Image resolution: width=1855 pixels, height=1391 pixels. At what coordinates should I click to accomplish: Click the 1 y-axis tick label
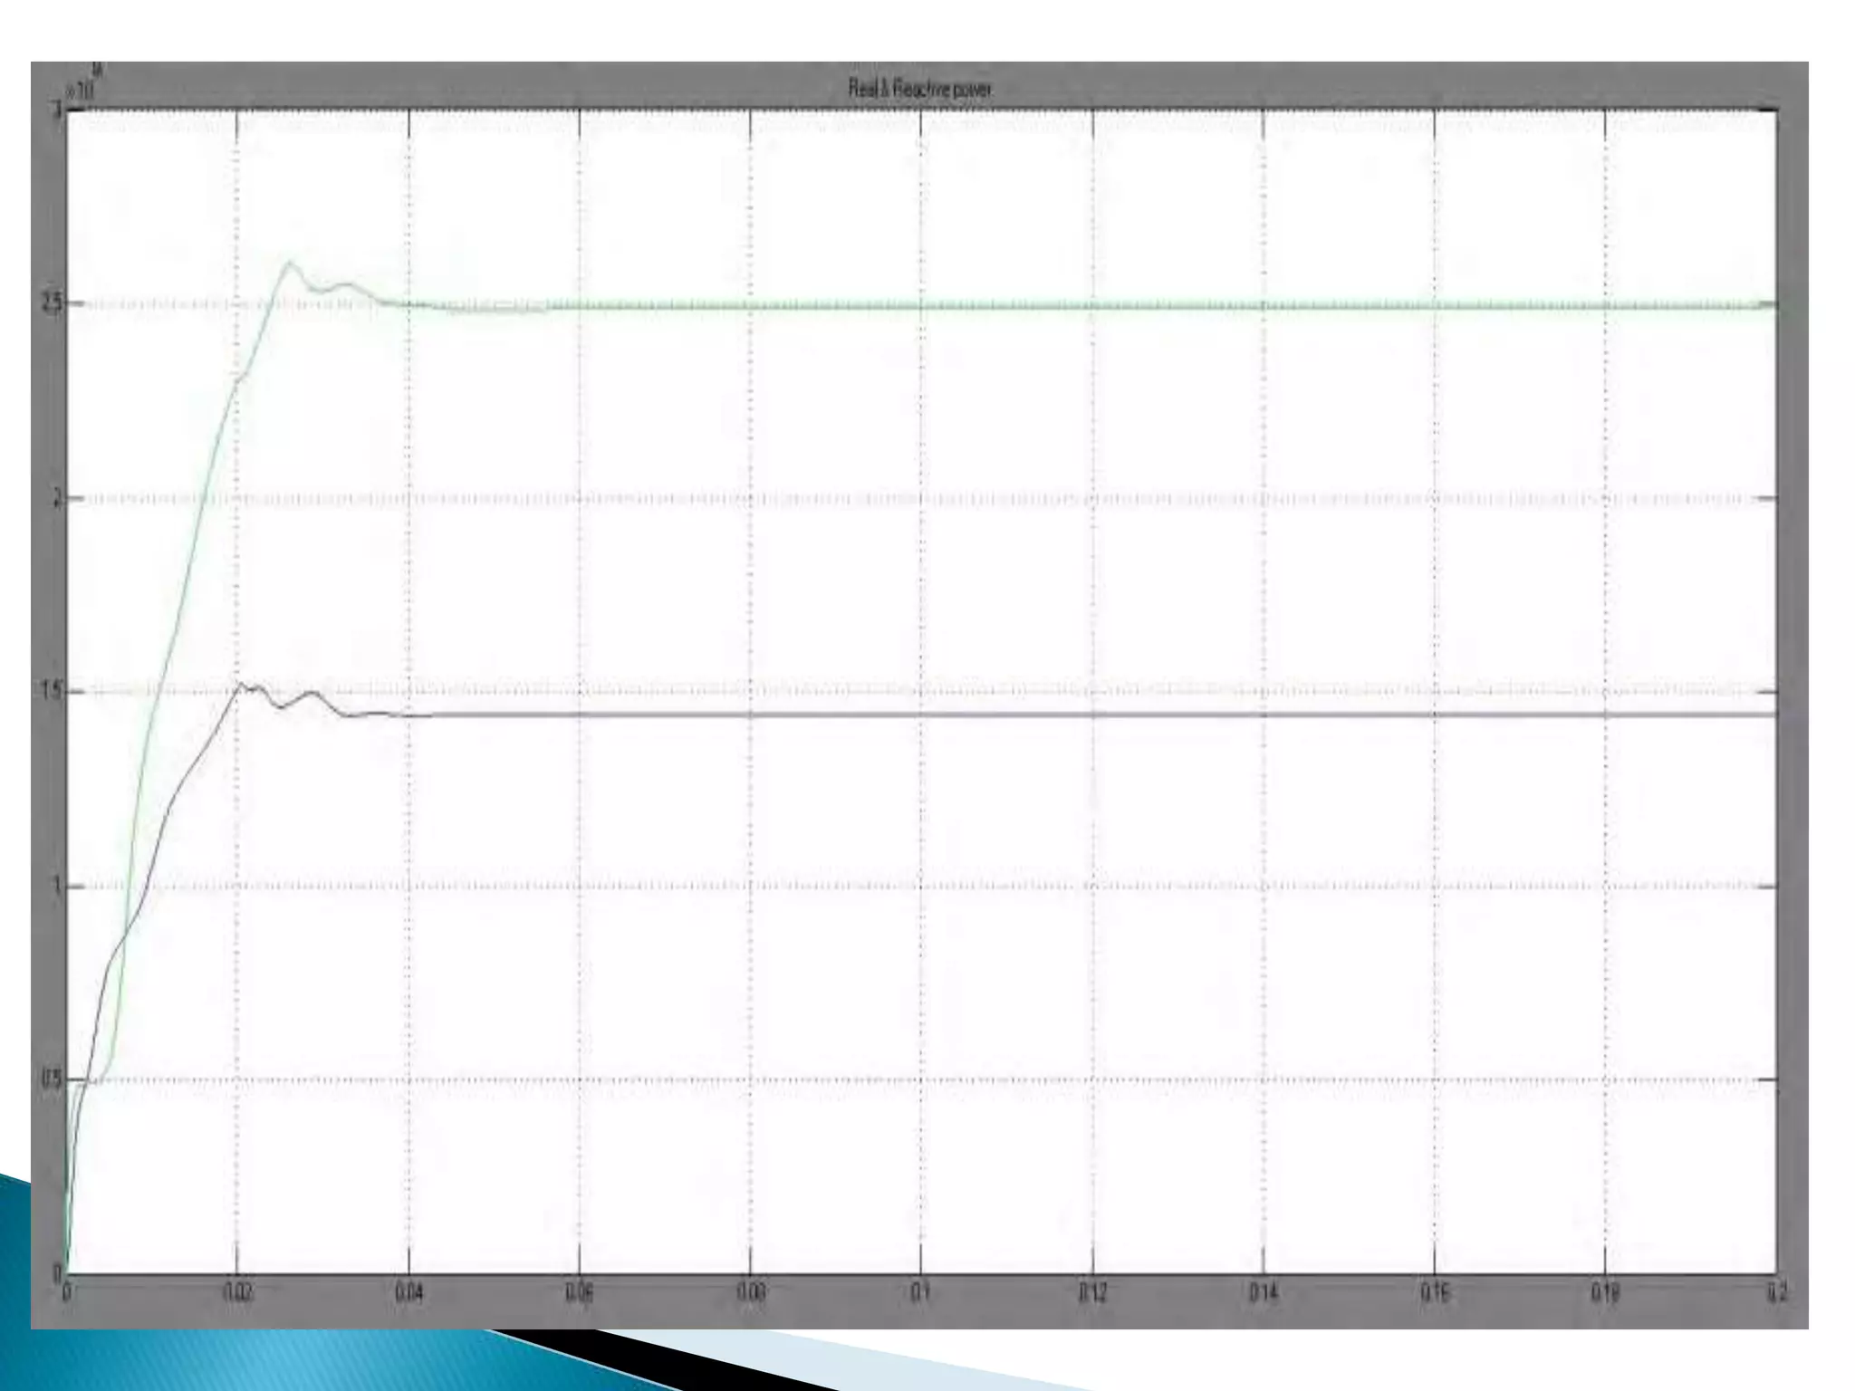click(56, 886)
